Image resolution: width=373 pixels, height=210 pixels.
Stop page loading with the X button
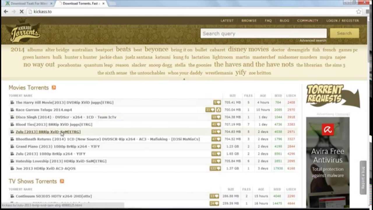pyautogui.click(x=22, y=12)
